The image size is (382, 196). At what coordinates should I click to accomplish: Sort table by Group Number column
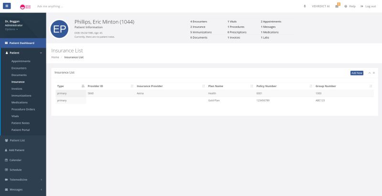coord(344,86)
